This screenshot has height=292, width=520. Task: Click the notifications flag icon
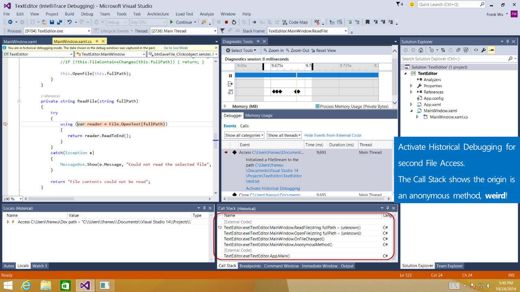pos(399,4)
